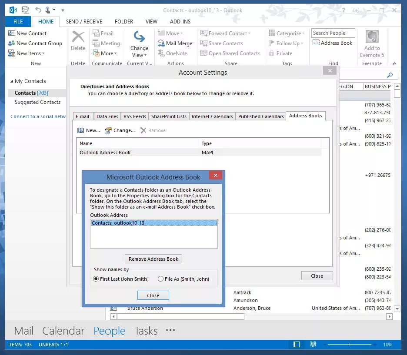
Task: Select First Last name display option
Action: [96, 279]
